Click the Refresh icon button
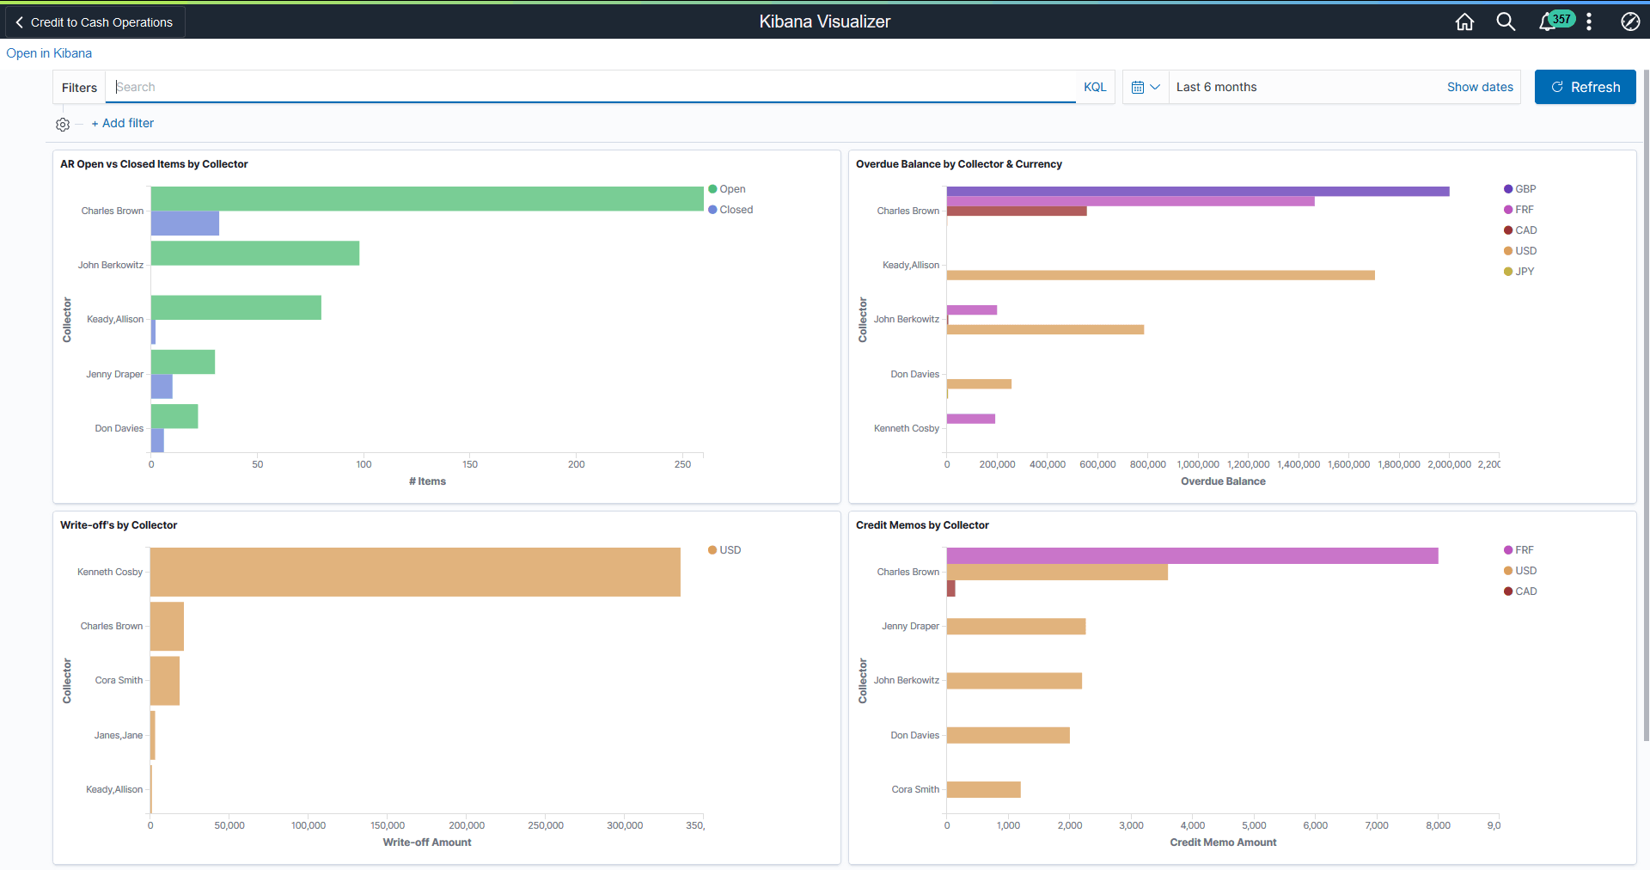The image size is (1650, 870). pyautogui.click(x=1584, y=87)
